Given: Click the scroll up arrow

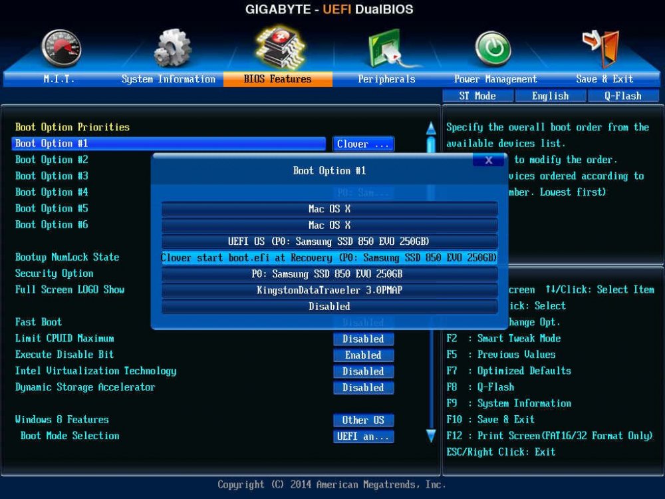Looking at the screenshot, I should (431, 128).
